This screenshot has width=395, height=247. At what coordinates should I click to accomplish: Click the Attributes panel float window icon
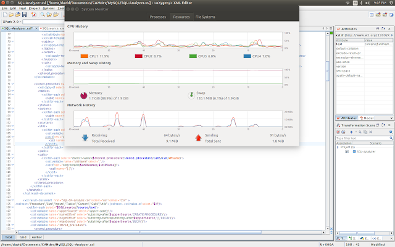377,29
